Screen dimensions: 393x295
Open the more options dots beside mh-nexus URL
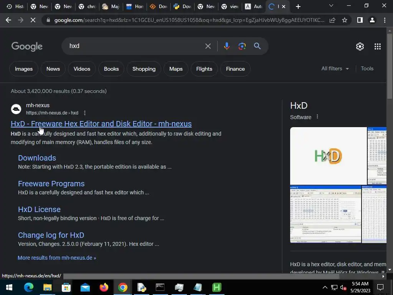(85, 113)
